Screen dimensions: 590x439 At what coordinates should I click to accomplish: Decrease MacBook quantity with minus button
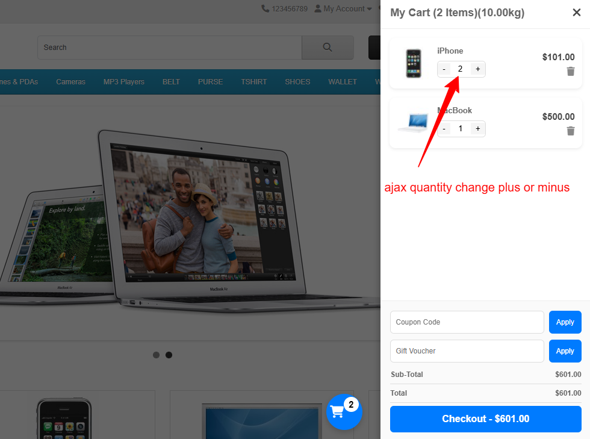click(x=444, y=129)
